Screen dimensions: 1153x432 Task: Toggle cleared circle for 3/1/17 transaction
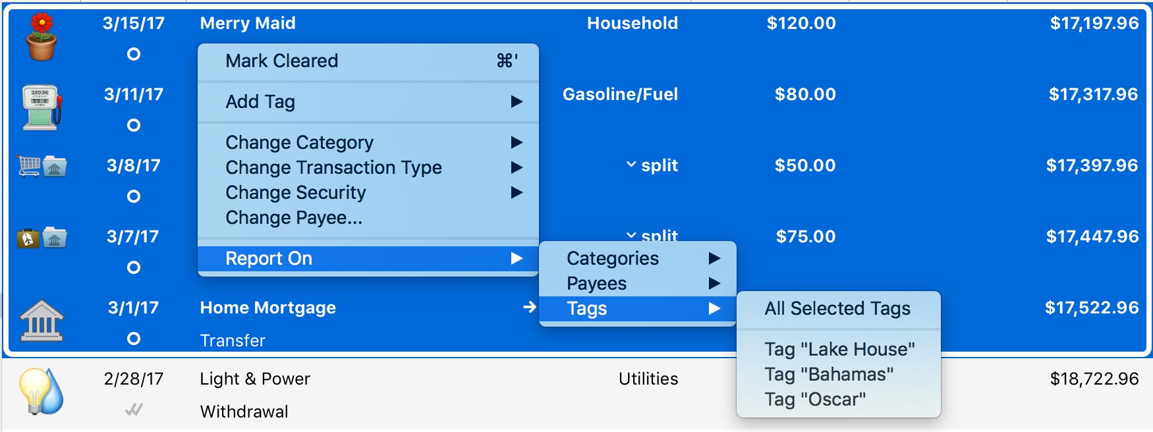pyautogui.click(x=134, y=338)
